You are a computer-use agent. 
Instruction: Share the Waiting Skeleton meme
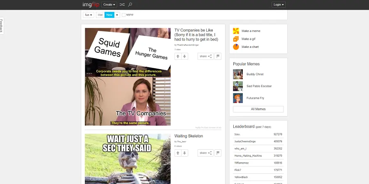(205, 153)
